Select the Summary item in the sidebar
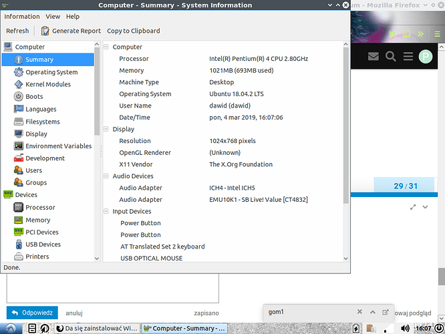 [47, 59]
